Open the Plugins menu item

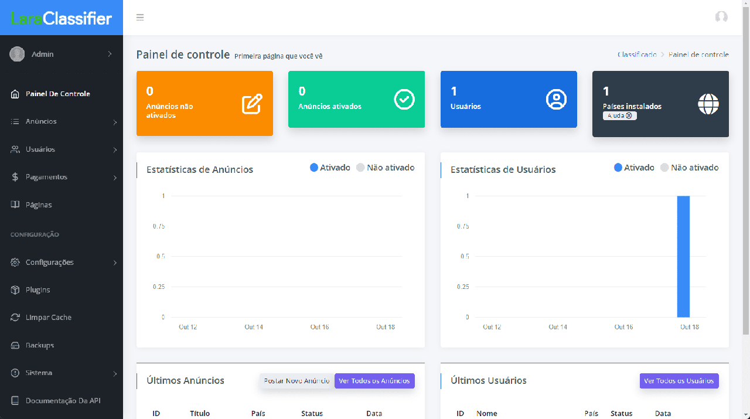(x=62, y=290)
